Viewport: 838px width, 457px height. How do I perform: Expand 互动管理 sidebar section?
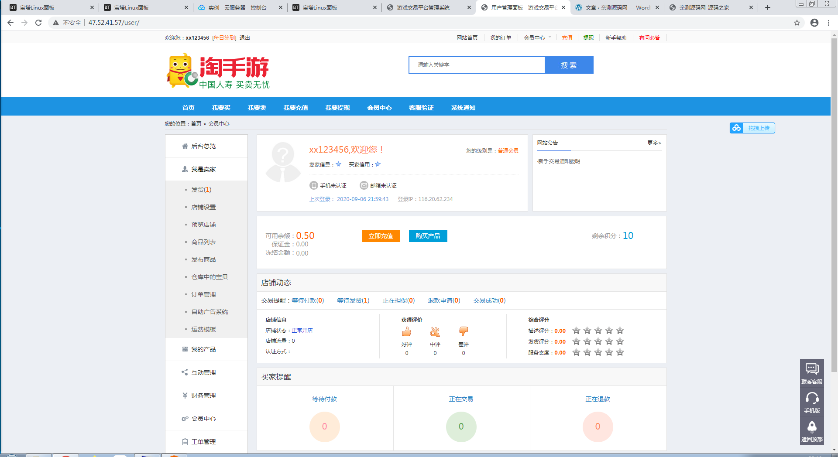coord(206,372)
